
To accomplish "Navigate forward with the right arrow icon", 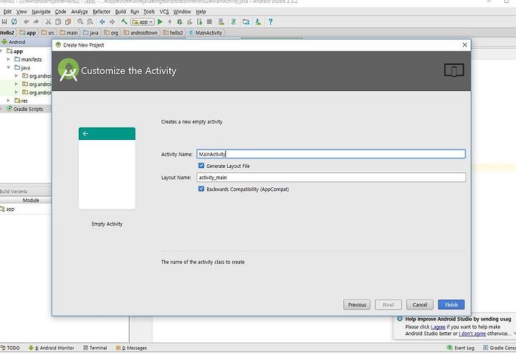I will point(113,22).
